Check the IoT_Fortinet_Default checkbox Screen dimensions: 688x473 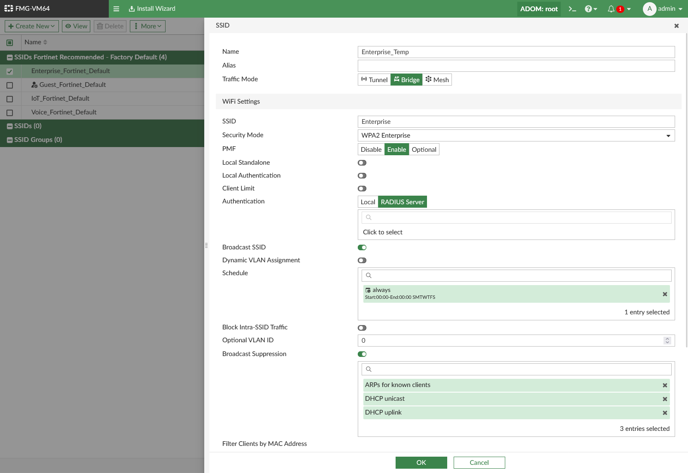[x=10, y=99]
